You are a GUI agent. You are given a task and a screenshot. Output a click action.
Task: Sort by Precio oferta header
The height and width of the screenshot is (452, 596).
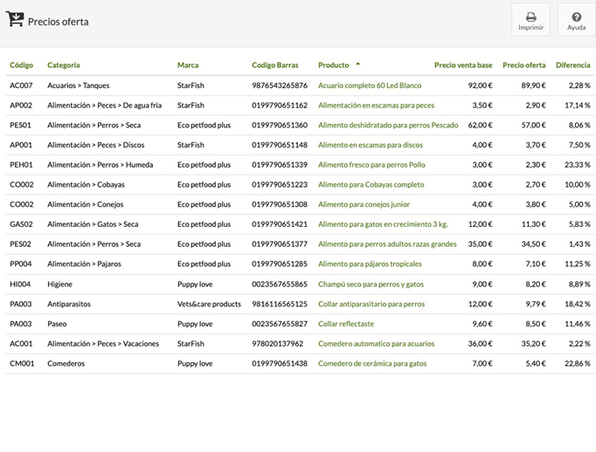(x=524, y=65)
